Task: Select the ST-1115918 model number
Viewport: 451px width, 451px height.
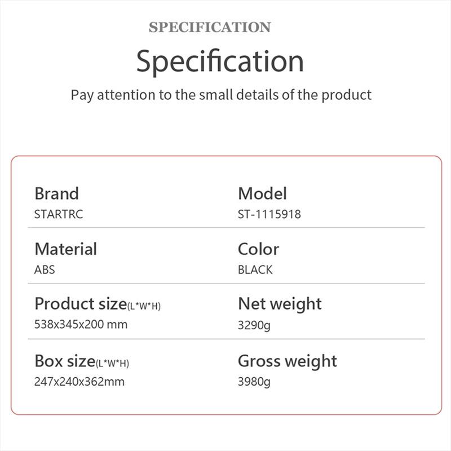Action: tap(269, 215)
